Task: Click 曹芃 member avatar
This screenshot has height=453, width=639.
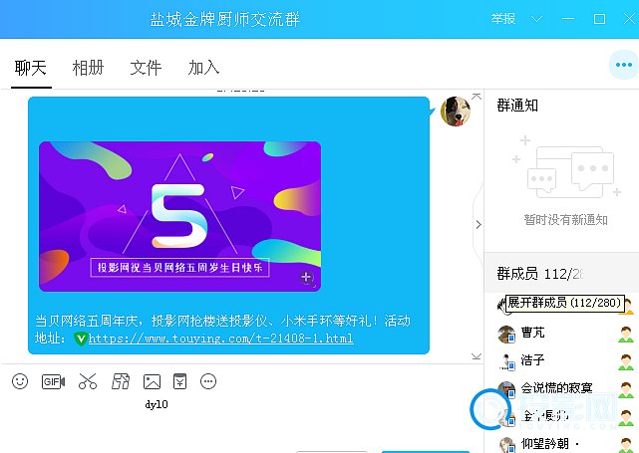Action: (x=506, y=335)
